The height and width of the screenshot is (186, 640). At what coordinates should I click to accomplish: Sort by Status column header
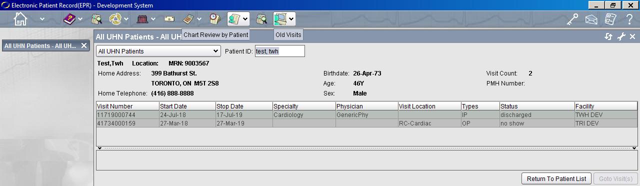[537, 106]
